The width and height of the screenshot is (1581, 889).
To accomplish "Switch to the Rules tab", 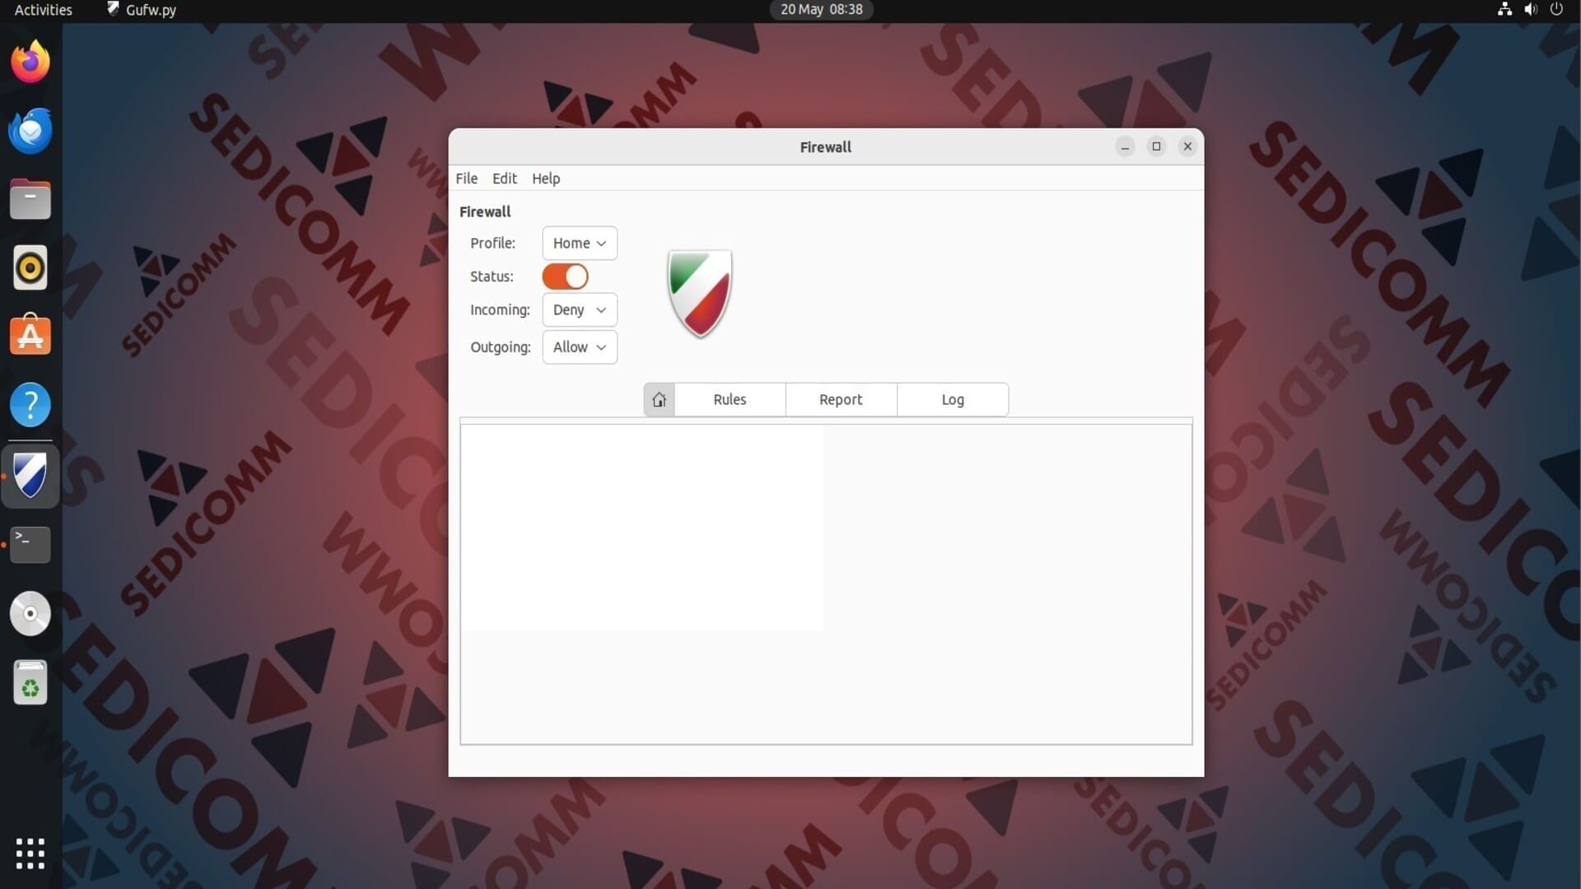I will click(730, 399).
